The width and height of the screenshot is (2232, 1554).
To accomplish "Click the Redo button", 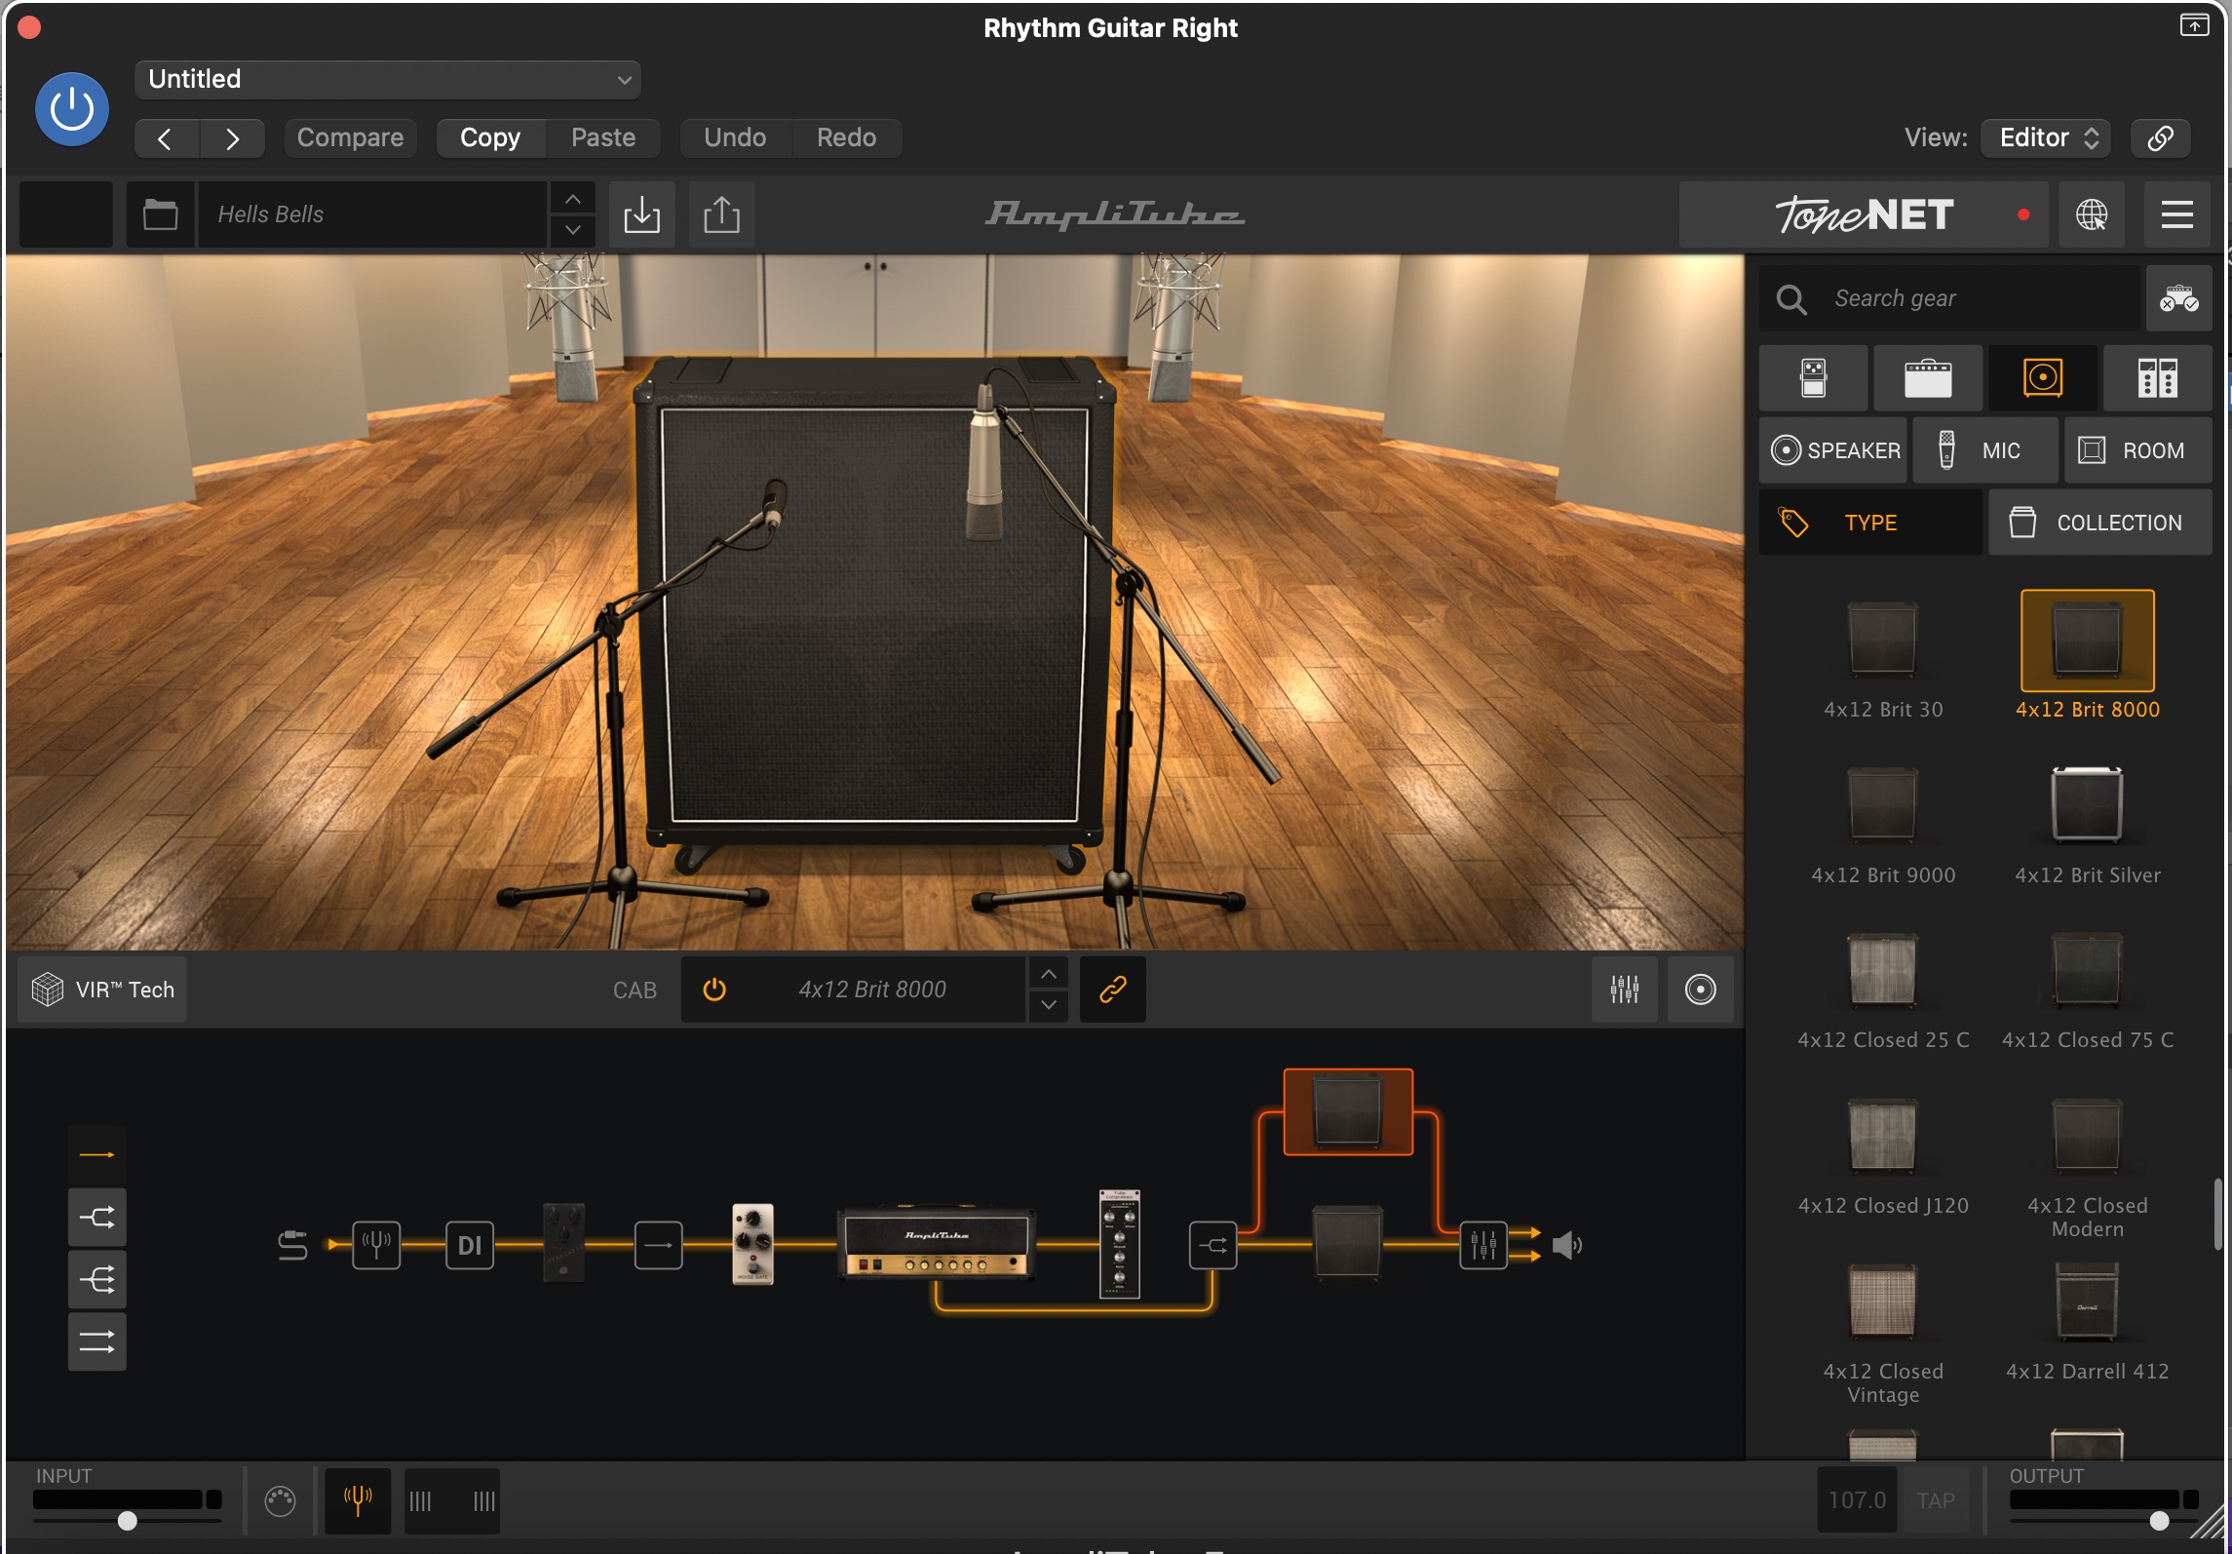I will click(846, 137).
